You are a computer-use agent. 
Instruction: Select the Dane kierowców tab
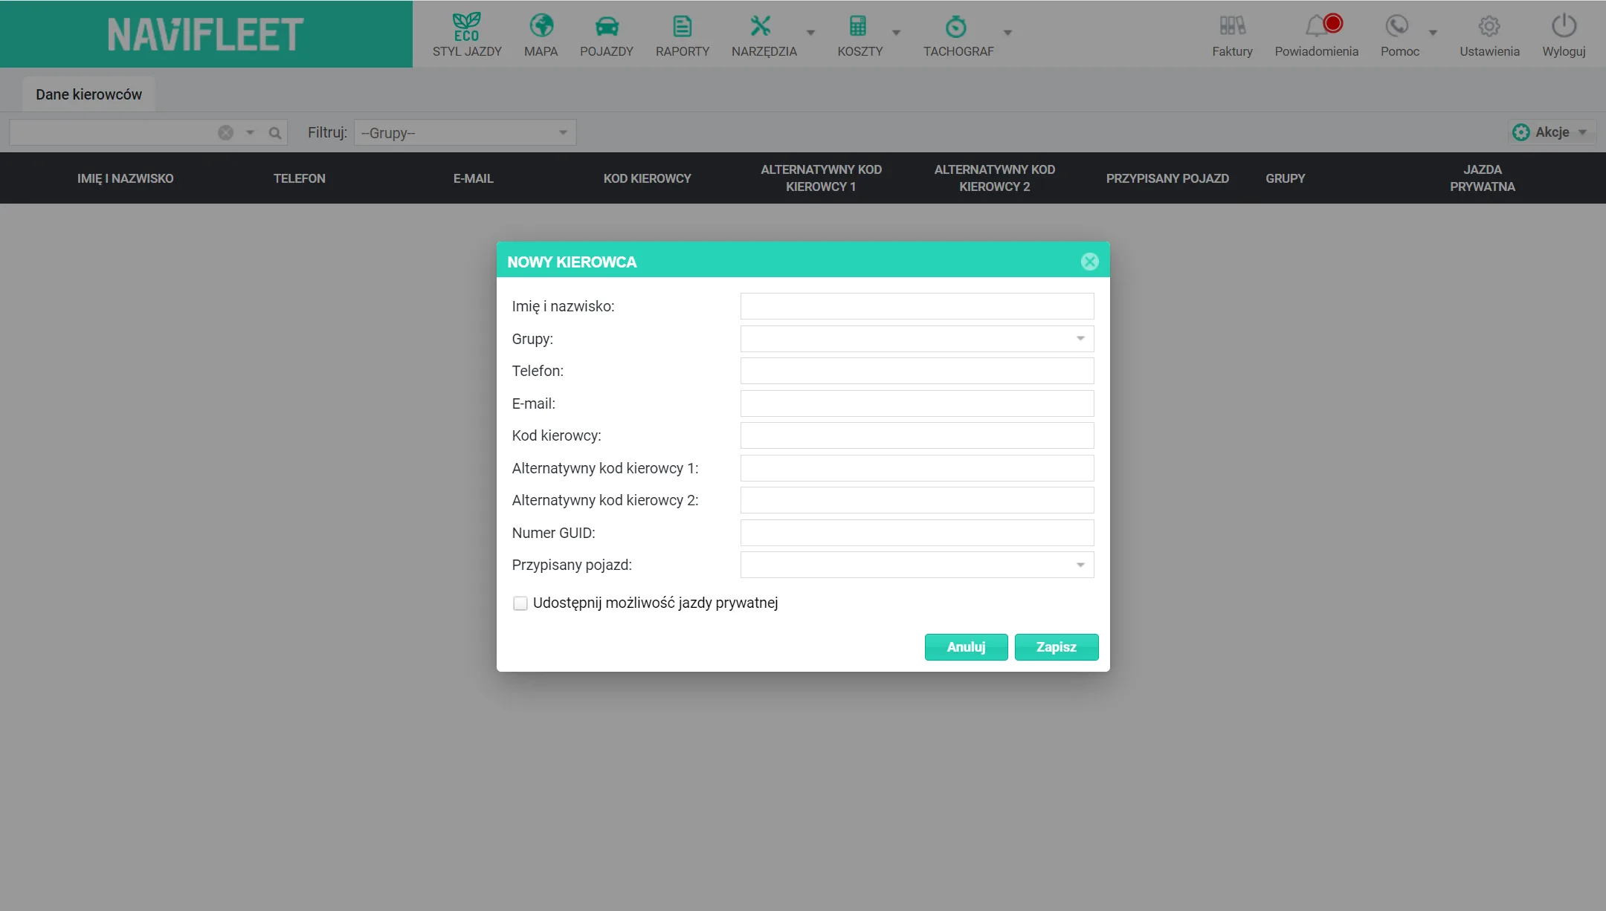(x=88, y=94)
